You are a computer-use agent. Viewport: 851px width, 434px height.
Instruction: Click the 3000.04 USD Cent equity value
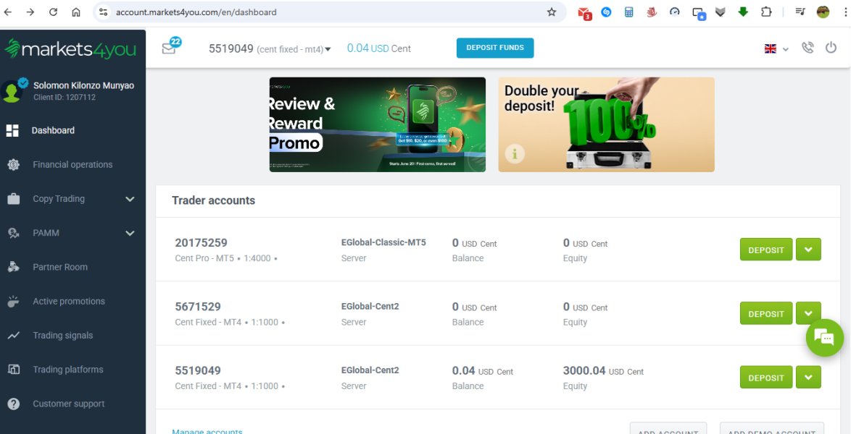tap(603, 371)
